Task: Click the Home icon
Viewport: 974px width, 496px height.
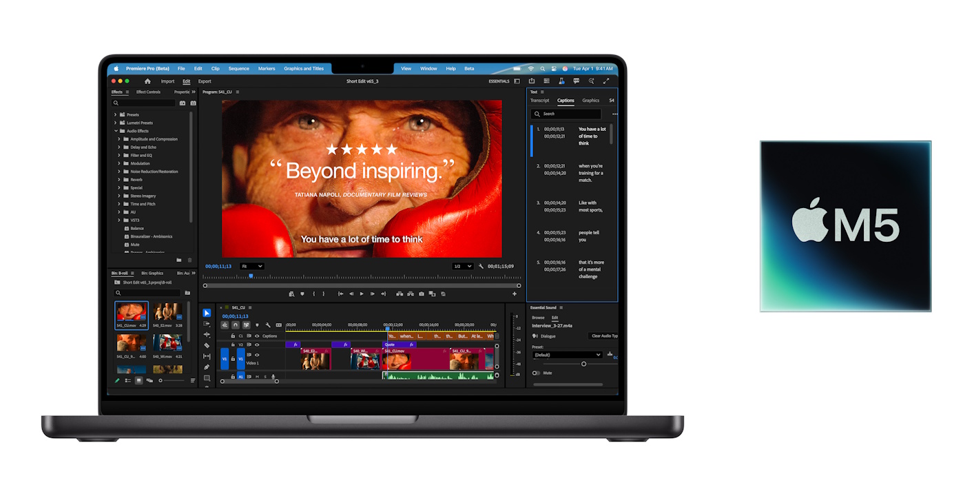Action: [147, 81]
